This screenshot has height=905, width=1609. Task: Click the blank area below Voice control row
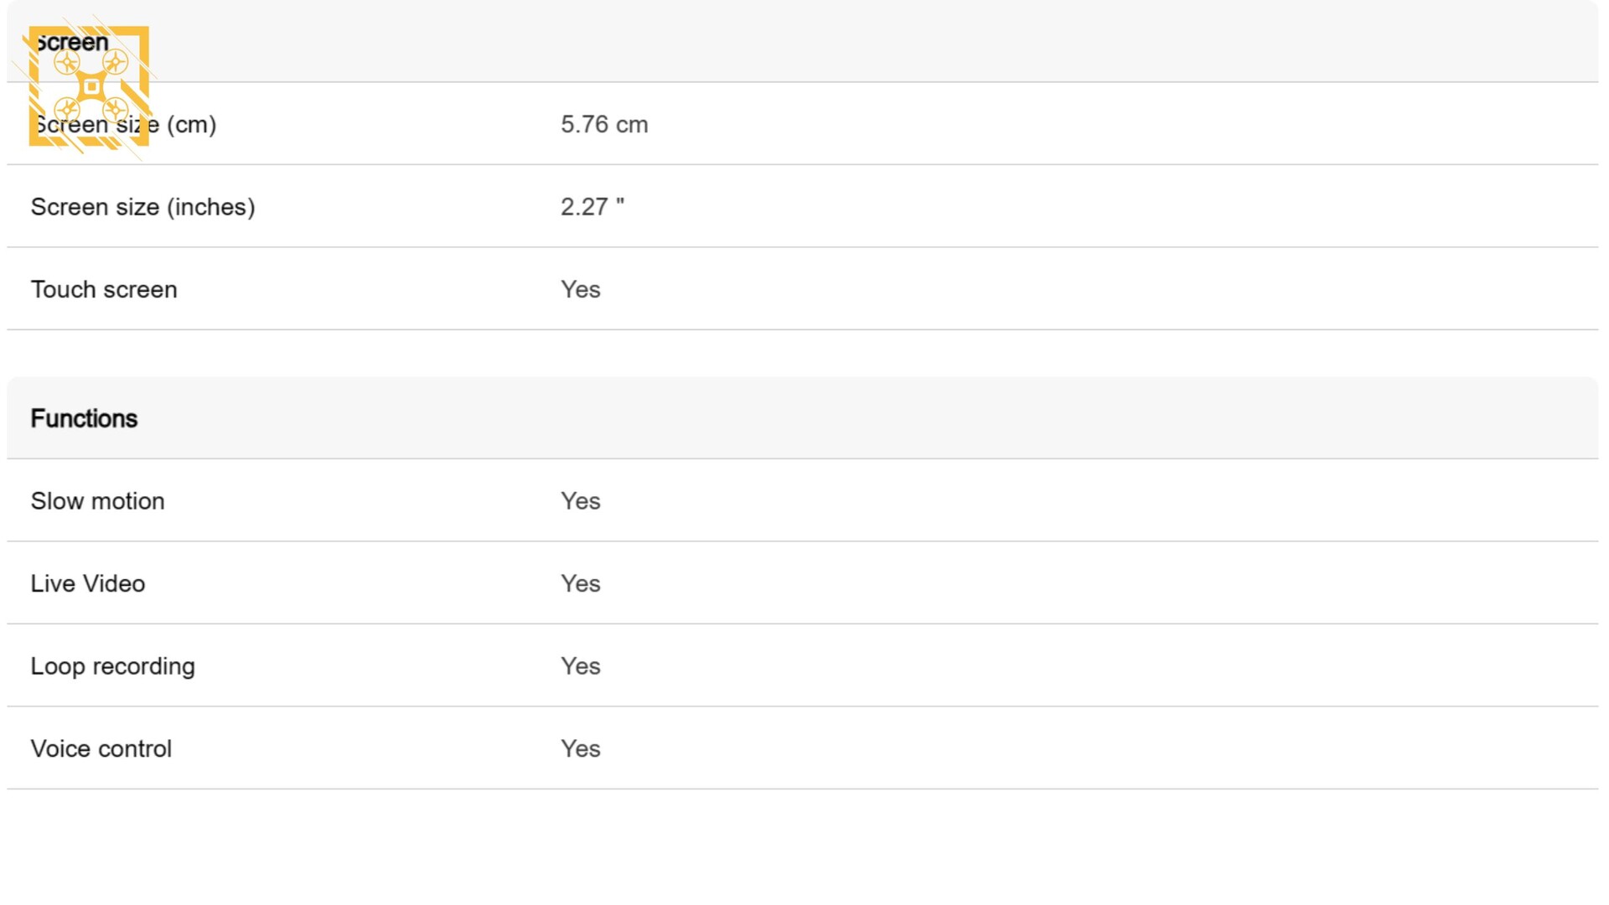tap(803, 846)
